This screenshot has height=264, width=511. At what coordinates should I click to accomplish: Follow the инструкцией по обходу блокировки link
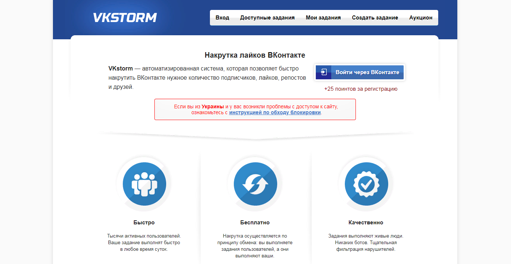pyautogui.click(x=275, y=113)
